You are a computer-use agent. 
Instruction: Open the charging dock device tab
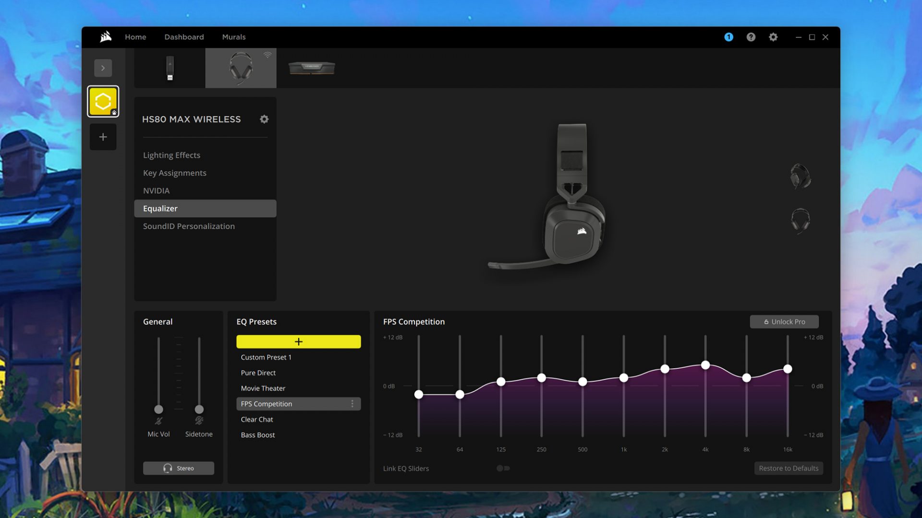point(312,67)
